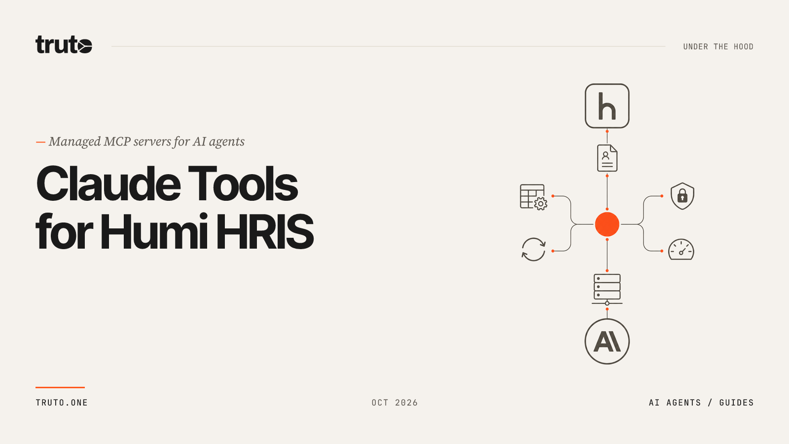Click the Anthropic AI circle logo
789x444 pixels.
(x=607, y=341)
